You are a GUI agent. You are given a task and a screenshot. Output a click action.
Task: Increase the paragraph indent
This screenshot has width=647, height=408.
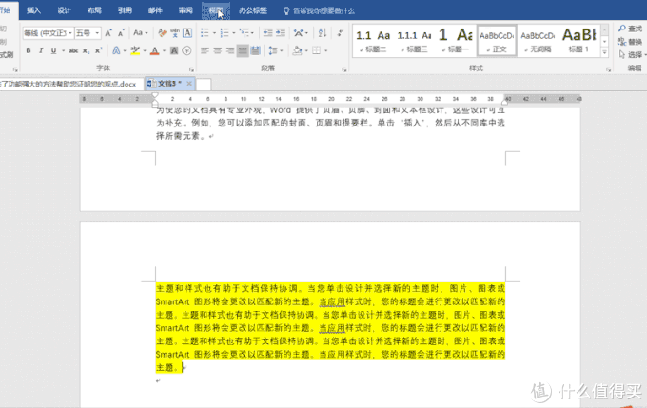click(x=281, y=32)
